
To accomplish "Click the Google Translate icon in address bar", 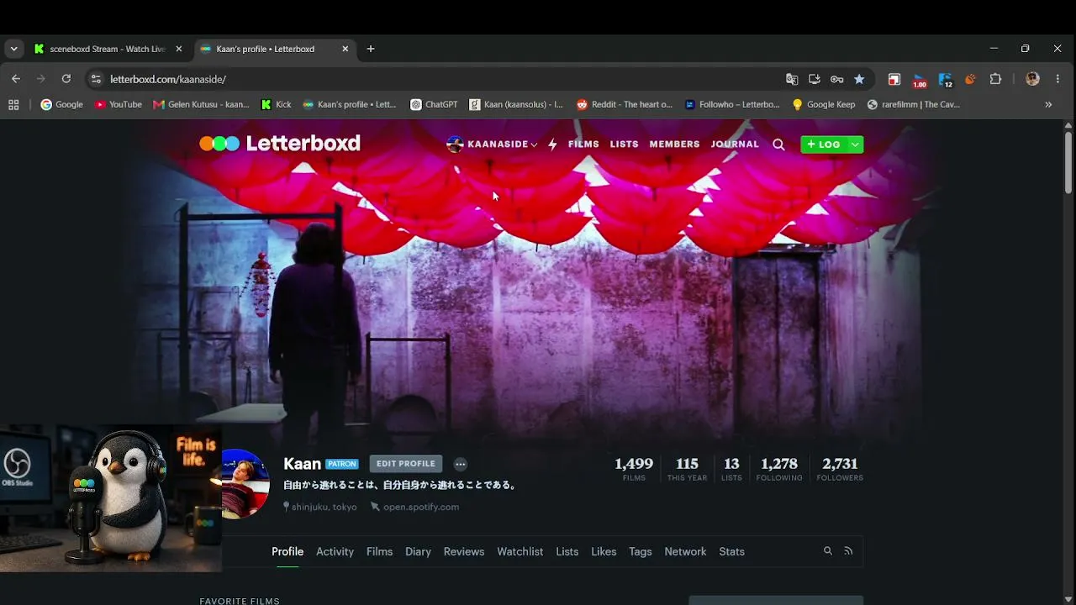I will tap(792, 79).
